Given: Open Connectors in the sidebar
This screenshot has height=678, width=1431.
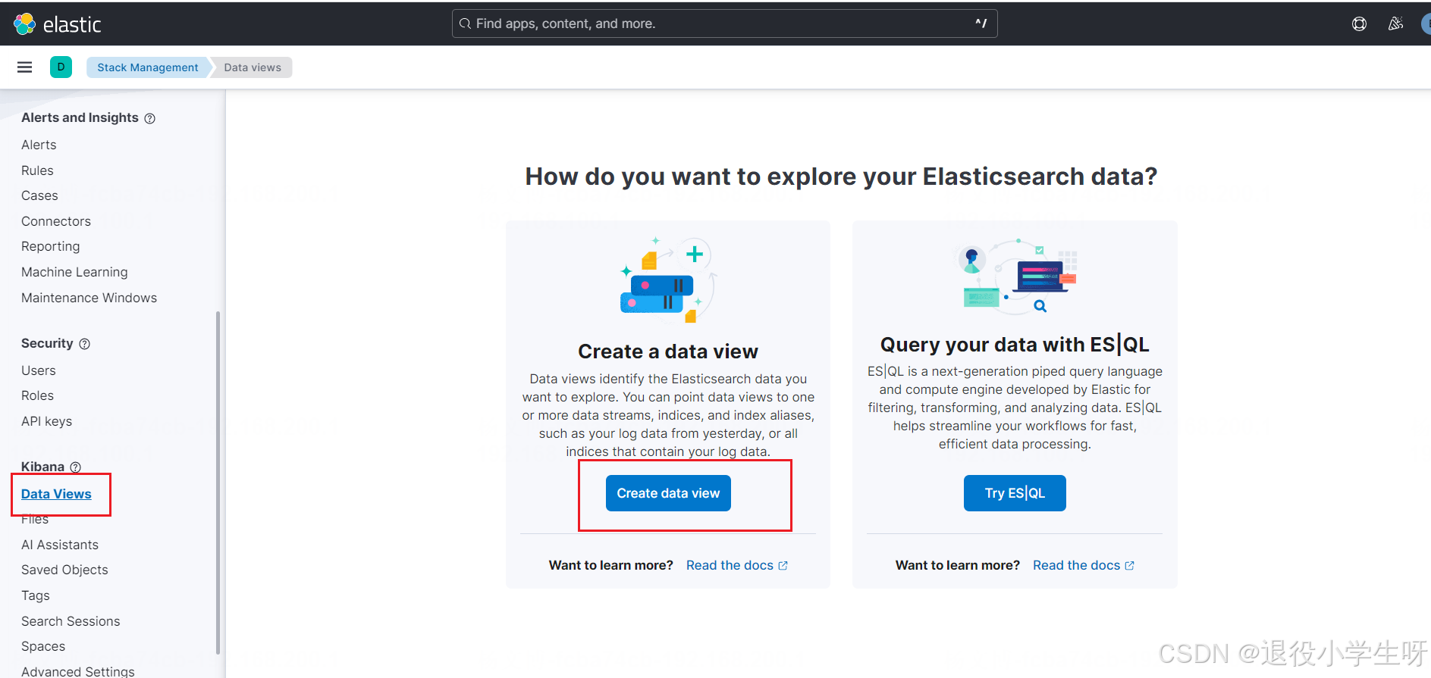Looking at the screenshot, I should [56, 221].
